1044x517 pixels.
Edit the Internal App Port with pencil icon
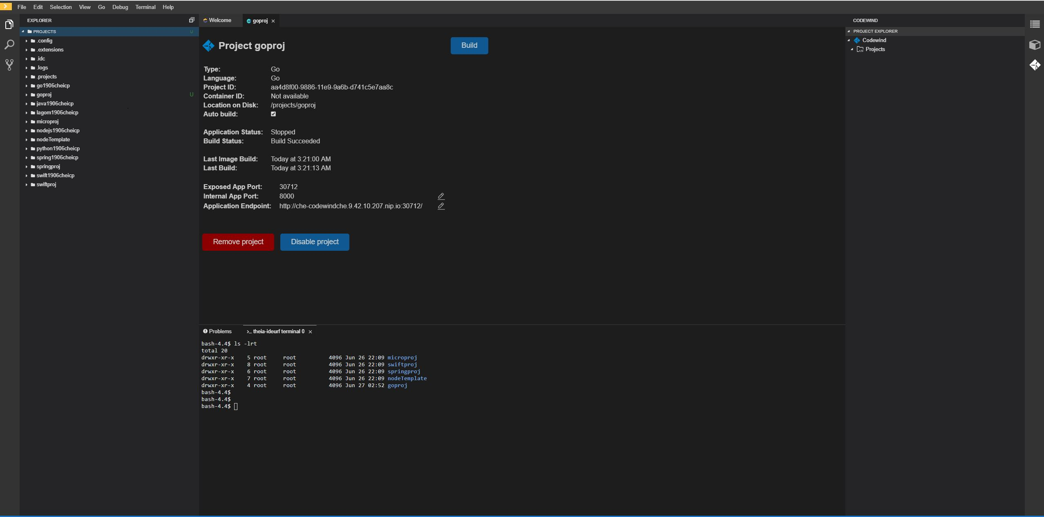pyautogui.click(x=440, y=196)
